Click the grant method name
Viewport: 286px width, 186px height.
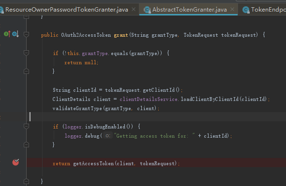click(x=121, y=35)
